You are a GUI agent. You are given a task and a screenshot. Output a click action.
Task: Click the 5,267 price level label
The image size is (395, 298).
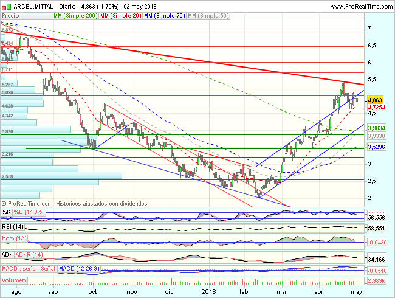[x=7, y=85]
